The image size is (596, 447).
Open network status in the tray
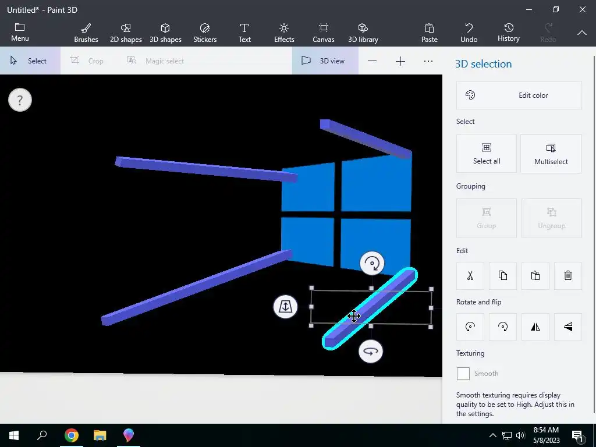point(507,435)
